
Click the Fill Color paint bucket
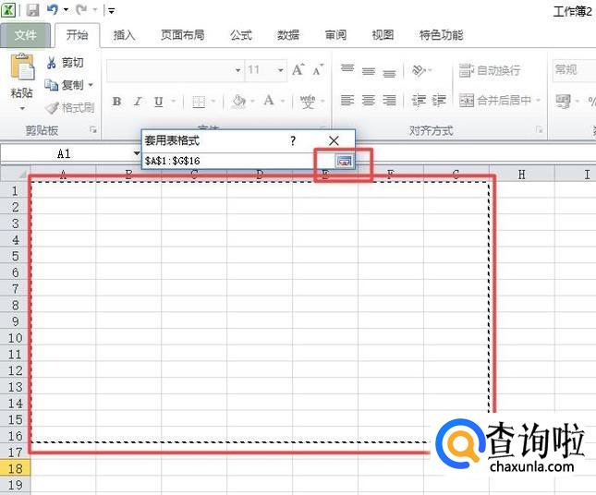pyautogui.click(x=238, y=101)
